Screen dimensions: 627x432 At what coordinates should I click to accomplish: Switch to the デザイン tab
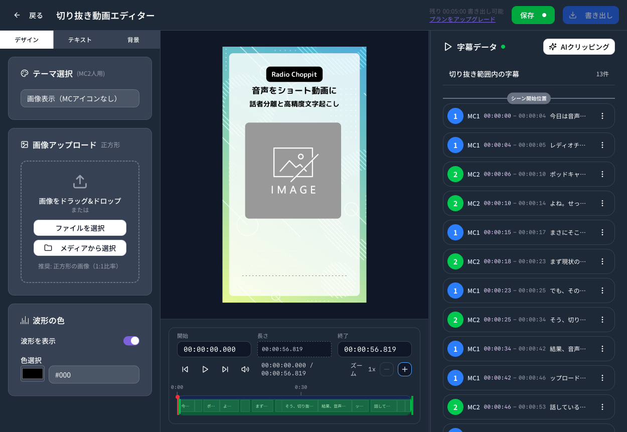27,40
